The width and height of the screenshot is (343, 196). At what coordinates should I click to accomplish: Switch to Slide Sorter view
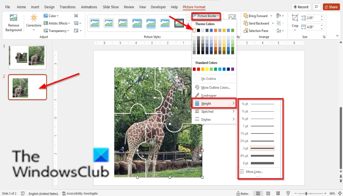pos(268,194)
